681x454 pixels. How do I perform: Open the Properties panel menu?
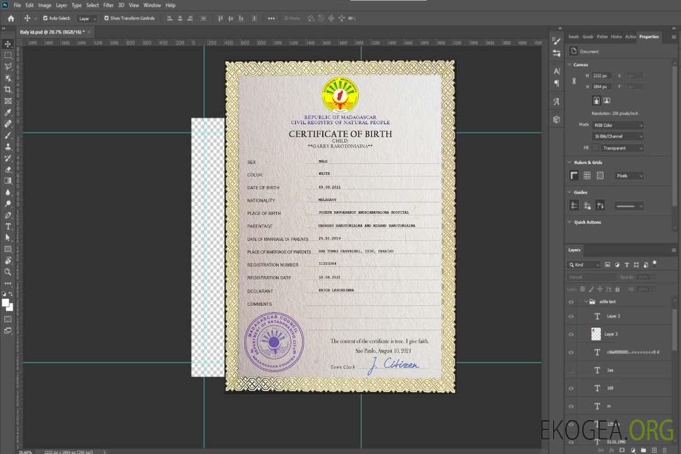click(673, 37)
